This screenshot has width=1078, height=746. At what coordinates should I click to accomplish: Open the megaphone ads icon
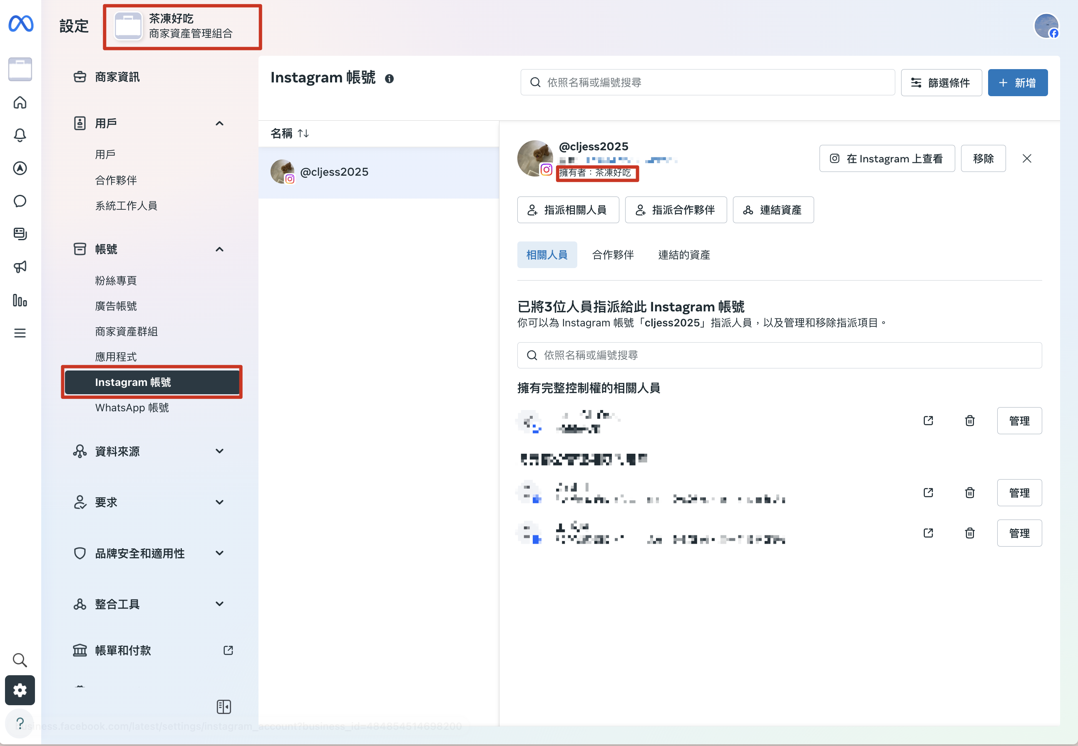tap(20, 267)
